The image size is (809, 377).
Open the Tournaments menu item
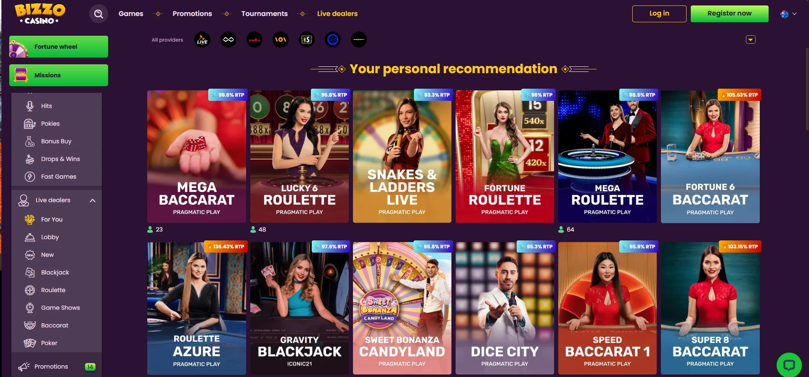tap(265, 13)
